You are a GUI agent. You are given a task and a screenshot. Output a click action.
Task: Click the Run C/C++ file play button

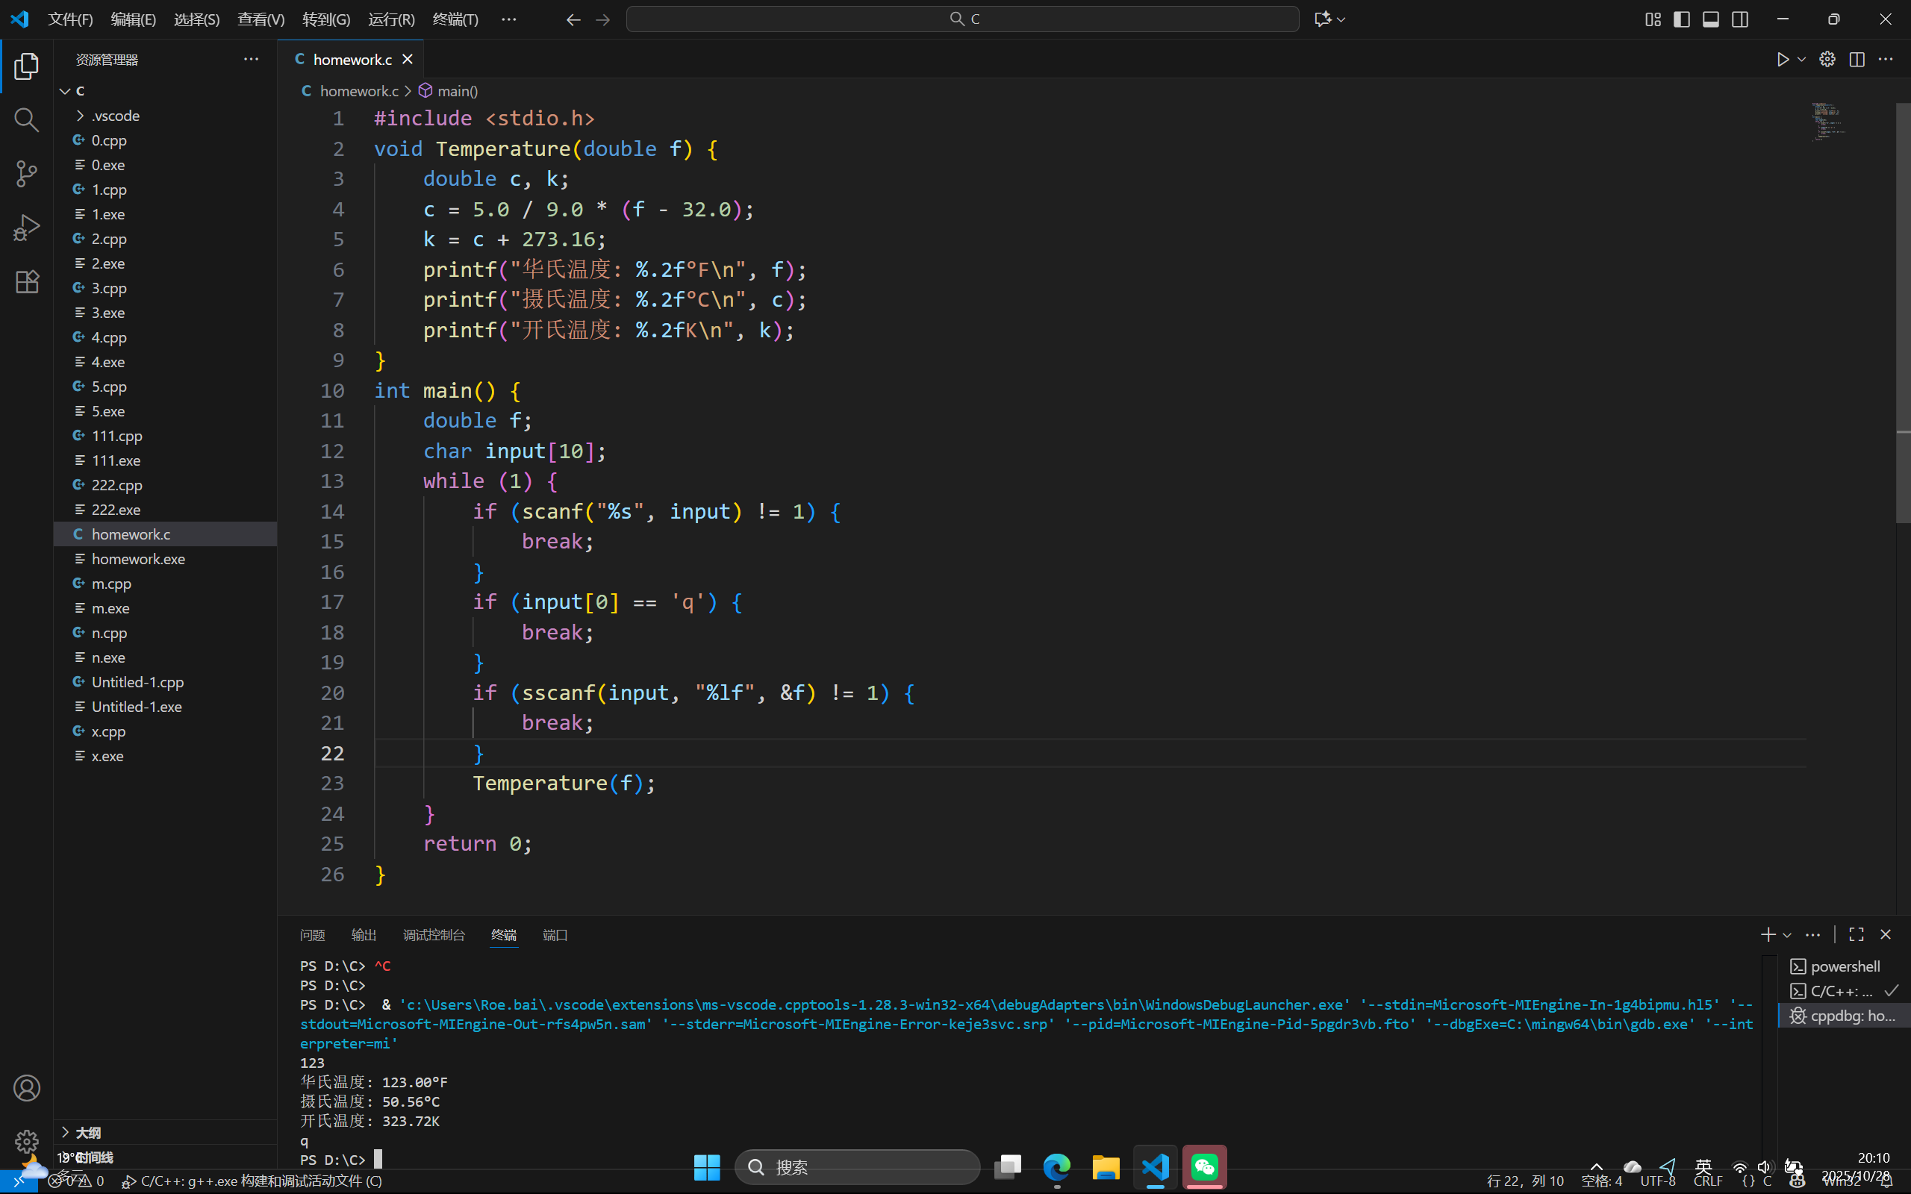[1783, 60]
